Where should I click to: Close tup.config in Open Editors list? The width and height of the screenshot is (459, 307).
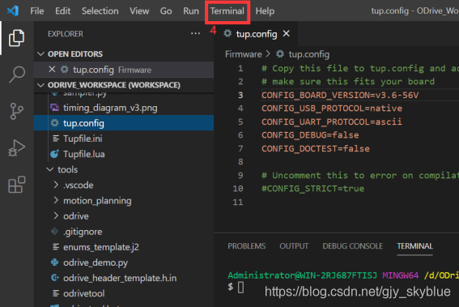point(52,70)
